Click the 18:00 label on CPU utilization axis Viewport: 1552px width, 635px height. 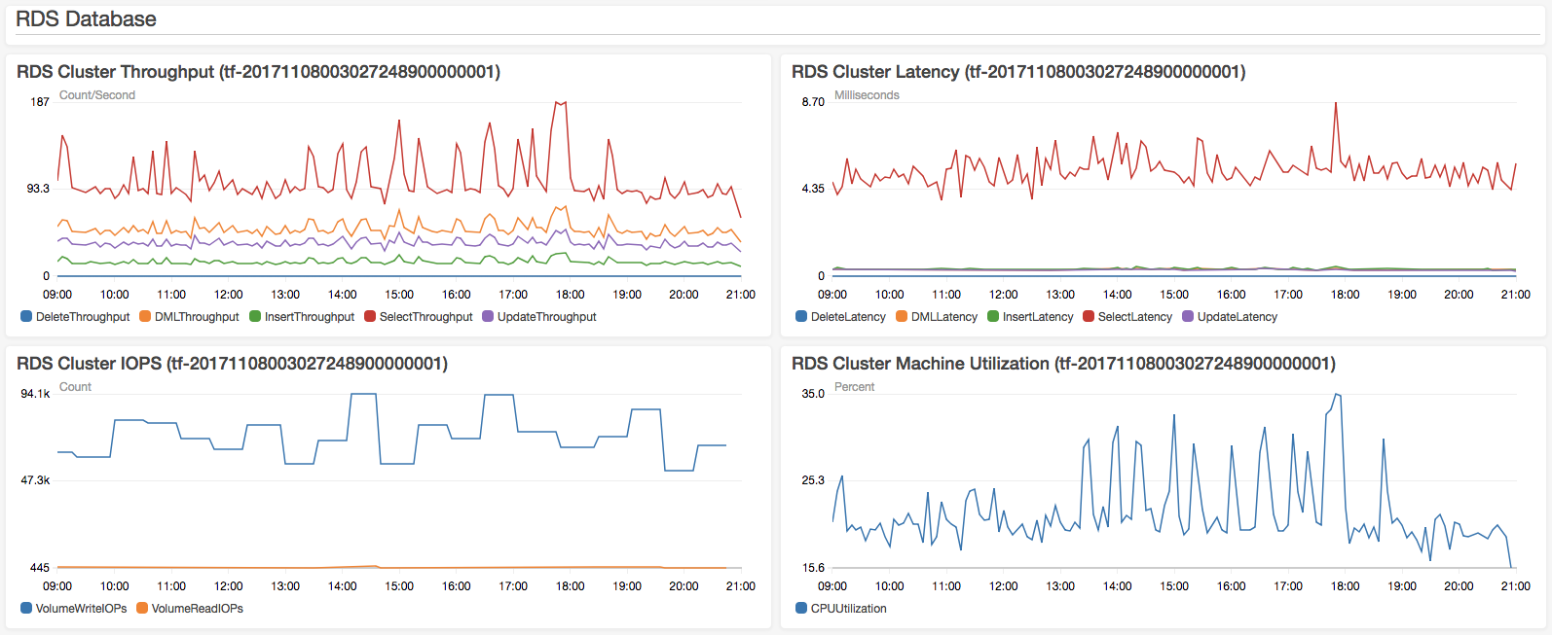(x=1345, y=586)
